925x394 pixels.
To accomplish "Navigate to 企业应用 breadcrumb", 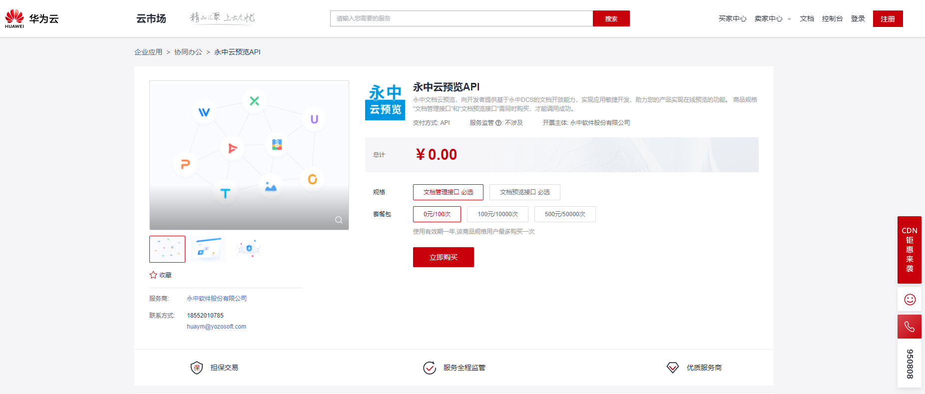I will coord(148,52).
